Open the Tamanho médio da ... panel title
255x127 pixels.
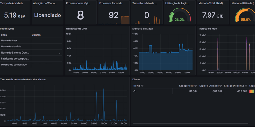[x=144, y=3]
